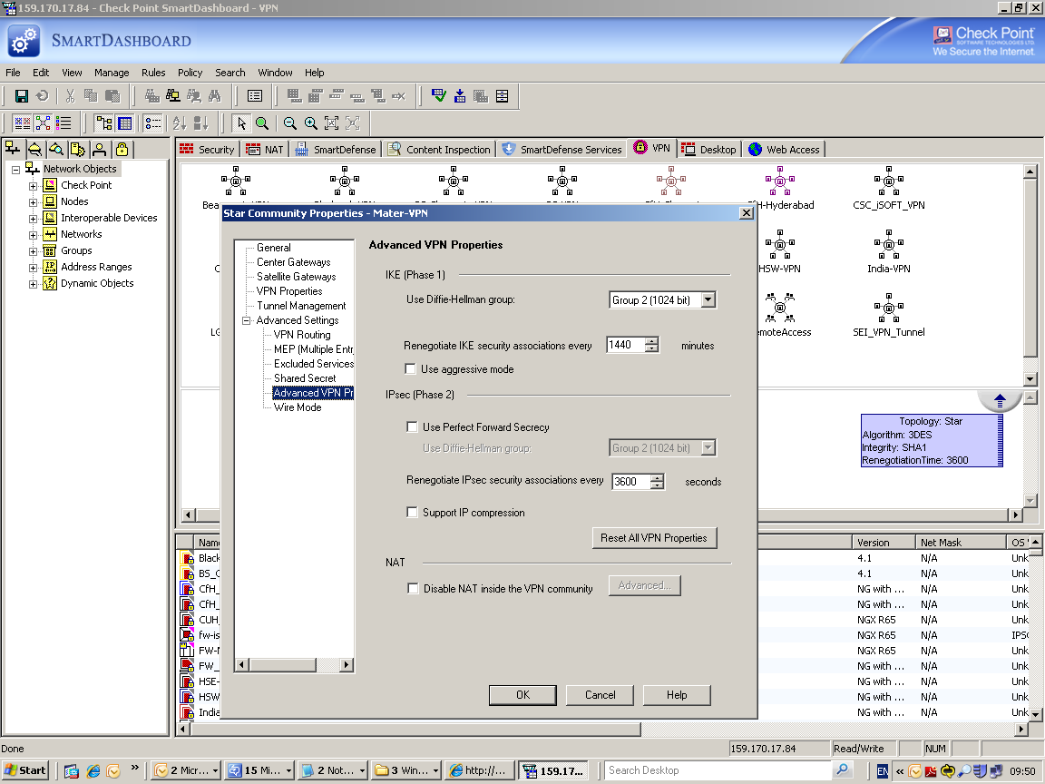Click the Address Ranges tree icon
The height and width of the screenshot is (784, 1045).
(x=50, y=267)
